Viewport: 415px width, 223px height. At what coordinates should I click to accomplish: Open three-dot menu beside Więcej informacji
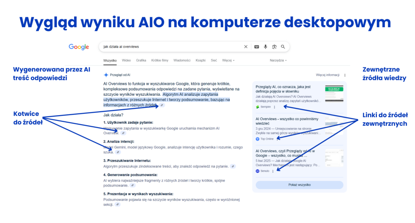coord(345,75)
